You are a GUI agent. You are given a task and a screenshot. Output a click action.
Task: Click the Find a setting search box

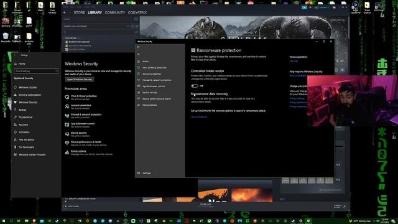(x=36, y=71)
